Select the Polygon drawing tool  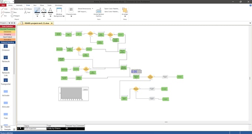click(15, 16)
